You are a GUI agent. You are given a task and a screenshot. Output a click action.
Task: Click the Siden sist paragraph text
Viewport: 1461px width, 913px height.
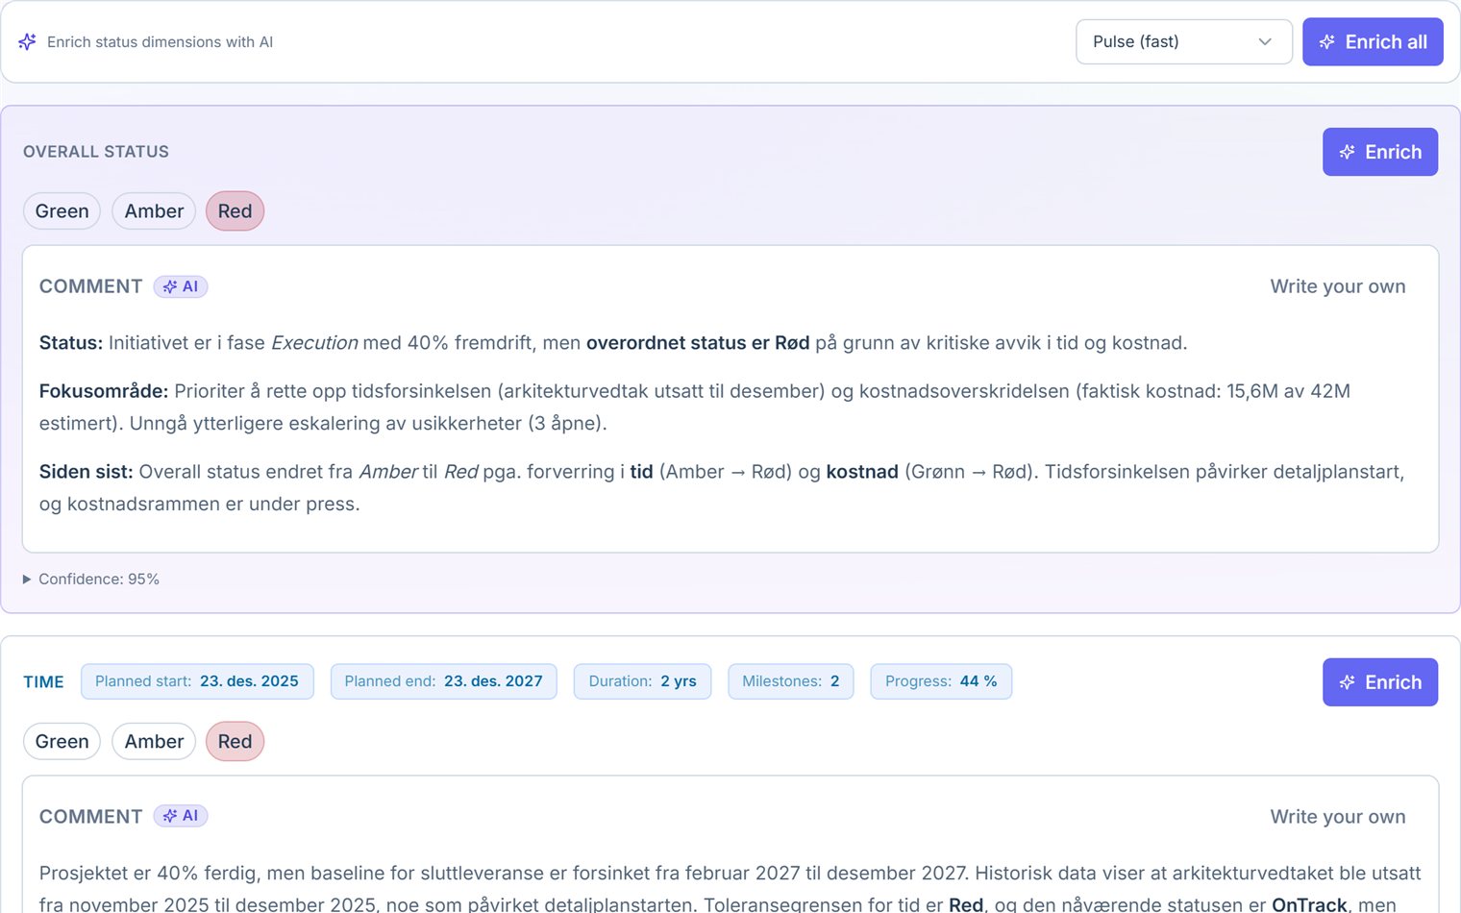click(722, 487)
